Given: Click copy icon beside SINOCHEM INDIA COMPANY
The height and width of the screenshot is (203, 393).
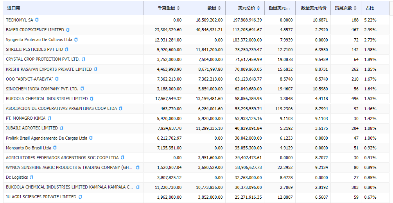Looking at the screenshot, I should click(82, 89).
